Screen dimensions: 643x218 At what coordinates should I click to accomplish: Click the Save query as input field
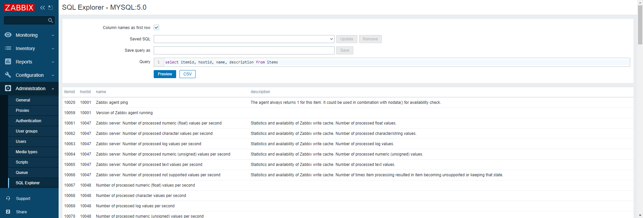tap(244, 50)
